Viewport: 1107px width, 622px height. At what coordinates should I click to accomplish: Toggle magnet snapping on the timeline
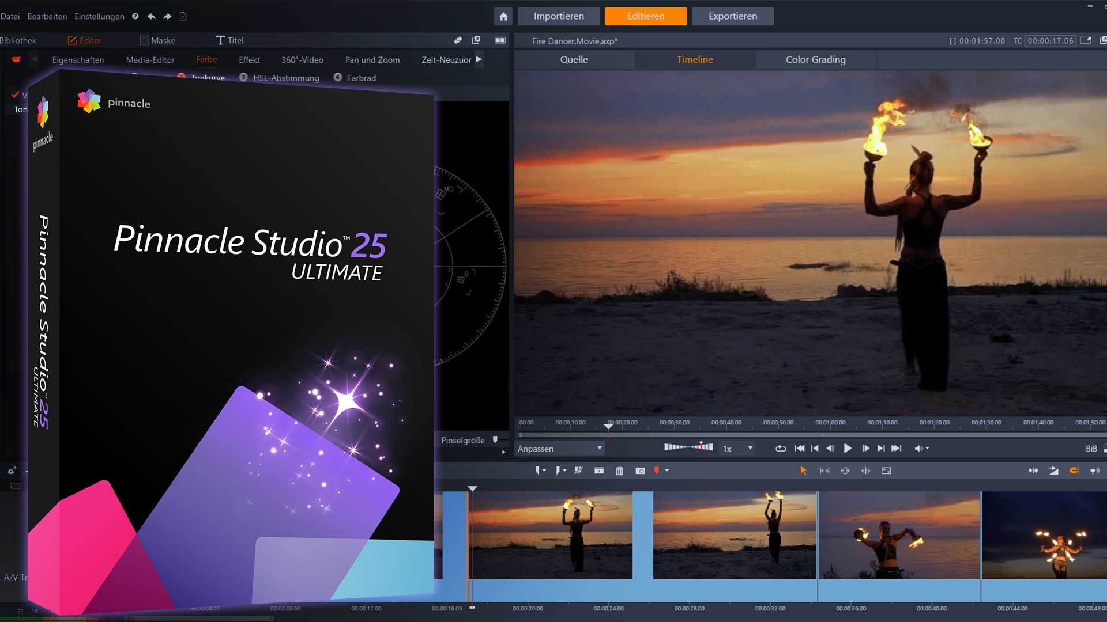click(1074, 471)
